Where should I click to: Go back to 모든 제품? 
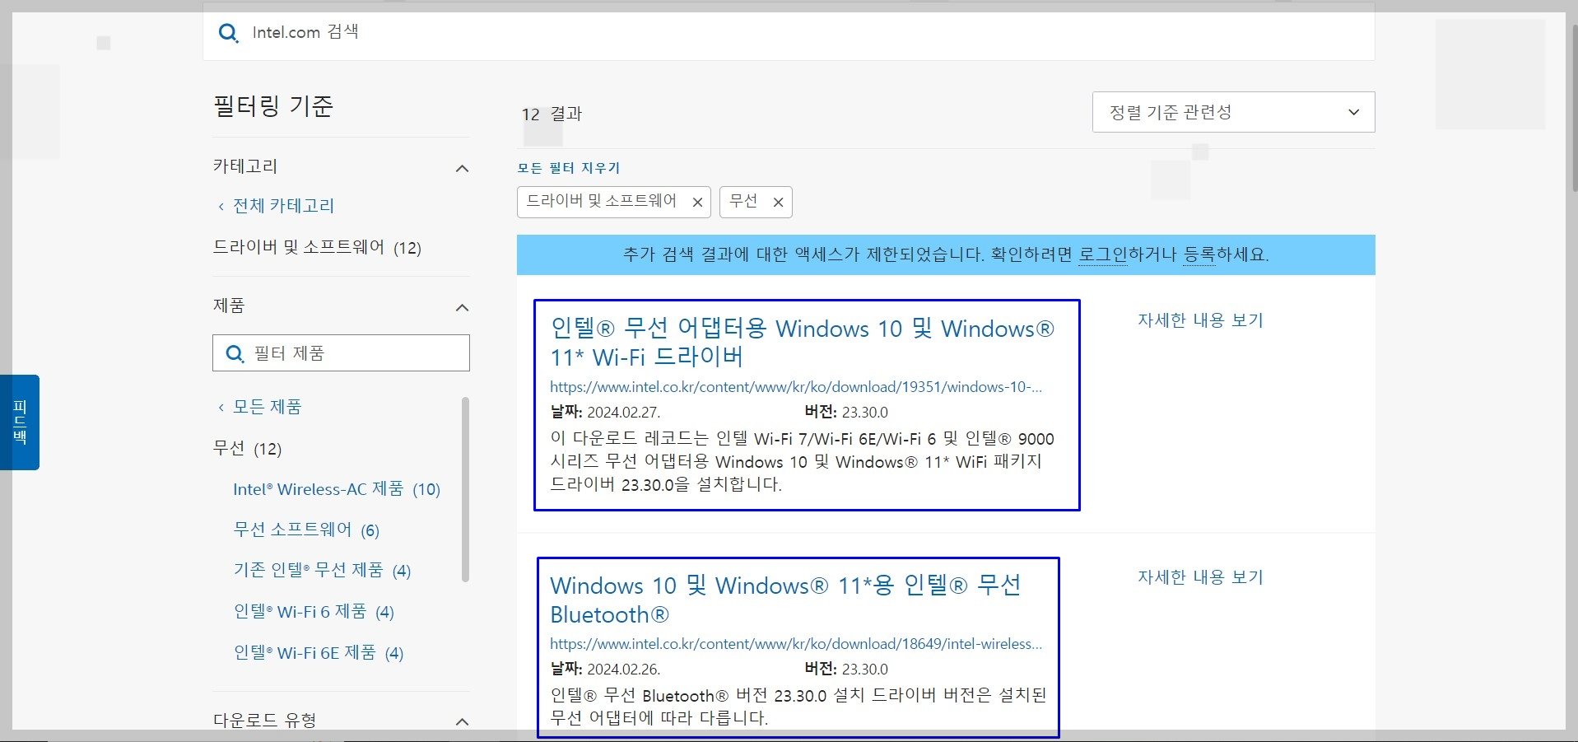pyautogui.click(x=259, y=407)
